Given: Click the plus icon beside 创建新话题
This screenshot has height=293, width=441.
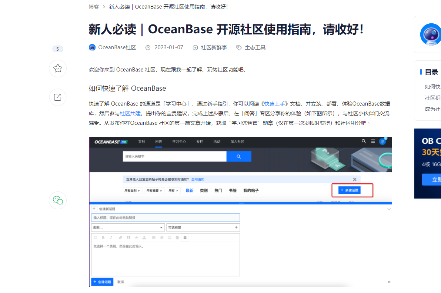Looking at the screenshot, I should [x=94, y=209].
